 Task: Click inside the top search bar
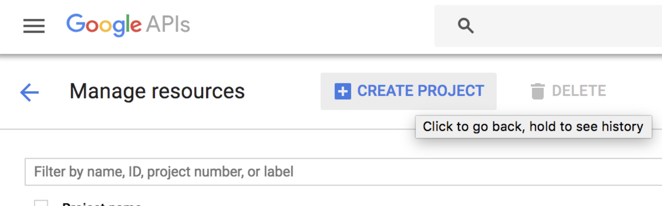click(564, 26)
